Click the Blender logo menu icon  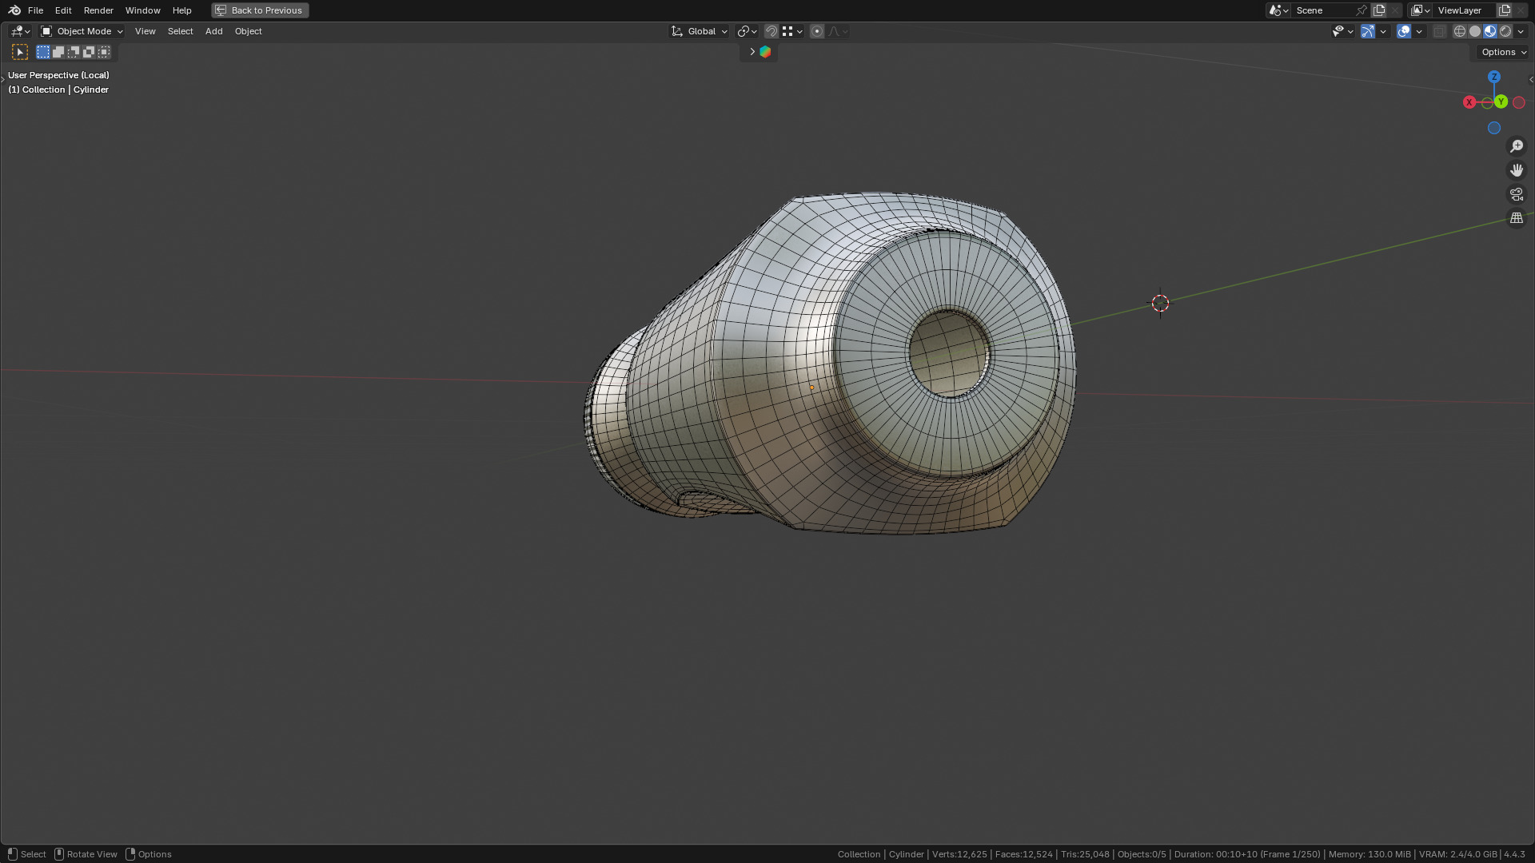(x=14, y=10)
